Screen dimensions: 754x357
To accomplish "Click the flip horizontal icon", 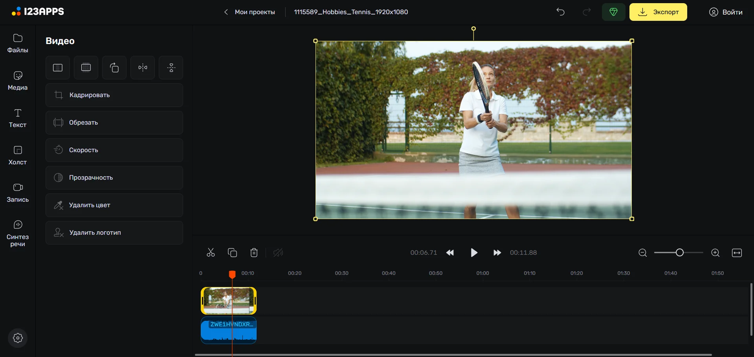I will coord(143,68).
